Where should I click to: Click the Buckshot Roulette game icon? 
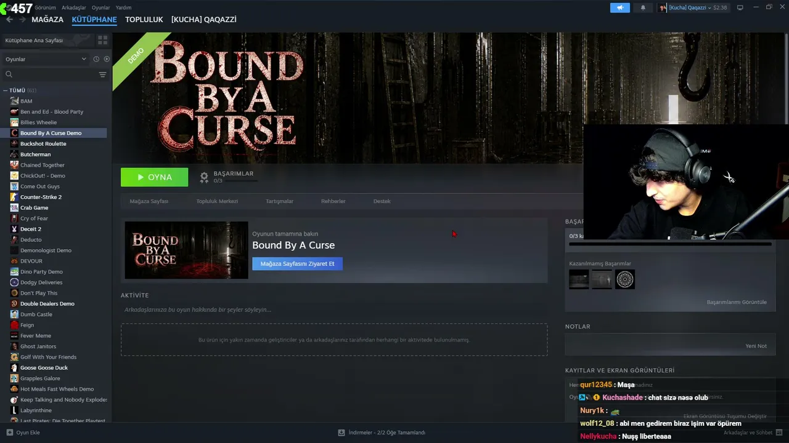14,143
